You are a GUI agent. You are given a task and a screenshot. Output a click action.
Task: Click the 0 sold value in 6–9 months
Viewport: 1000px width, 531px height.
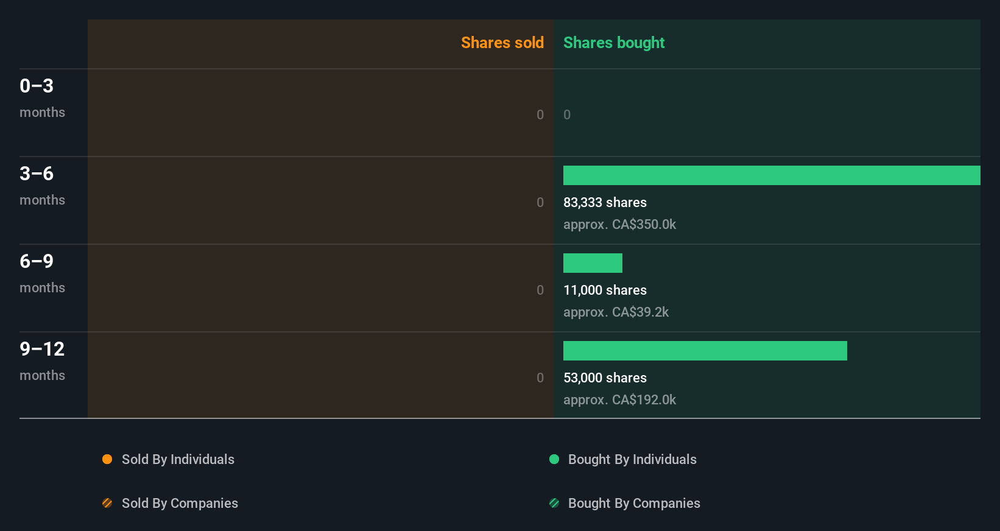click(x=540, y=290)
